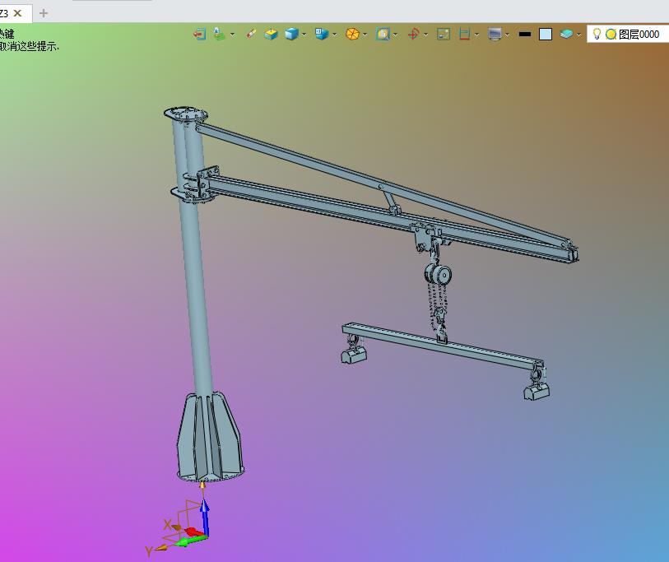The image size is (669, 562).
Task: Click the green picture/sketch display icon
Action: [x=444, y=34]
